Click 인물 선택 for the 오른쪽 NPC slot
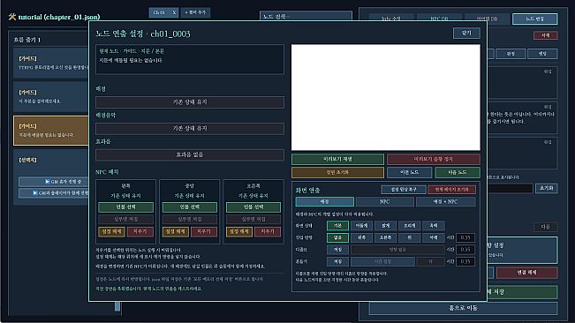The height and width of the screenshot is (323, 575). [253, 207]
